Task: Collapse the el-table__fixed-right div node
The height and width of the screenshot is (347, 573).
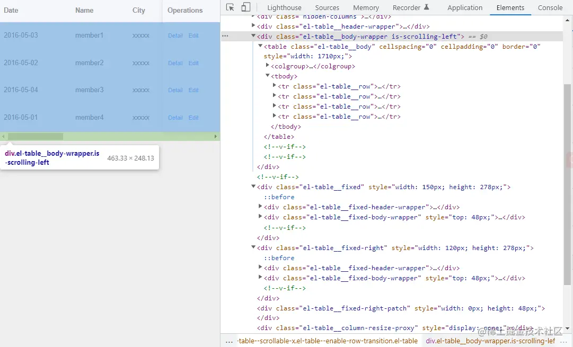Action: coord(253,247)
